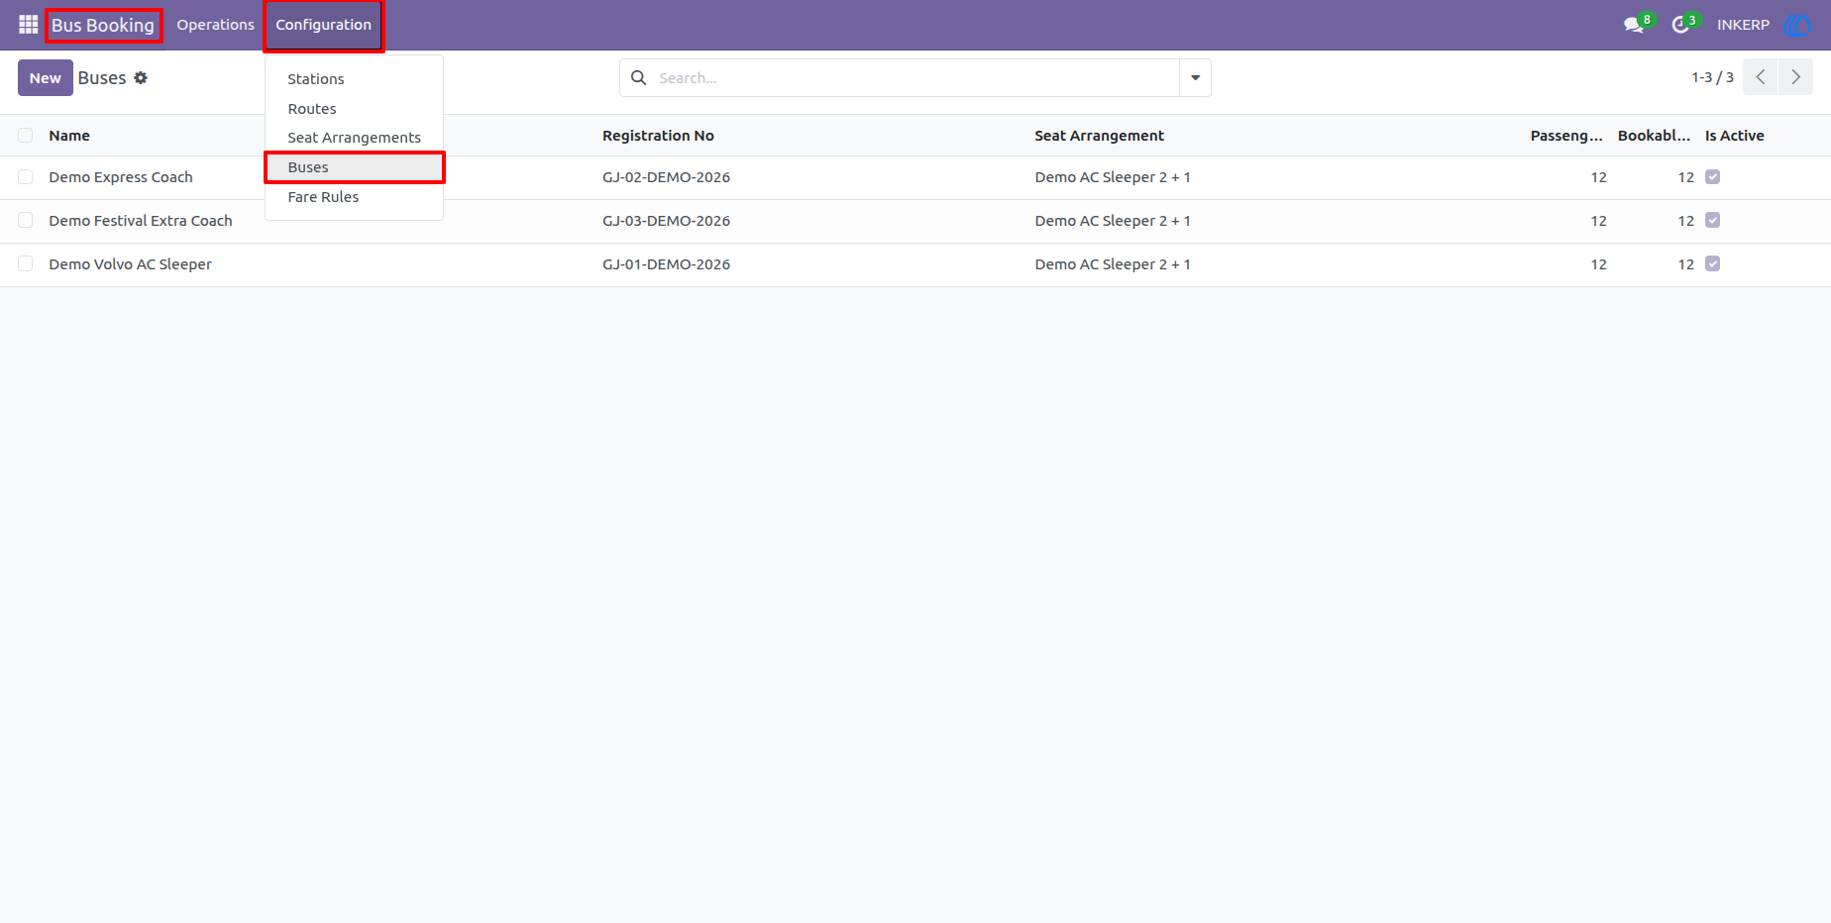Open the conversations chat icon
This screenshot has height=923, width=1831.
coord(1634,25)
